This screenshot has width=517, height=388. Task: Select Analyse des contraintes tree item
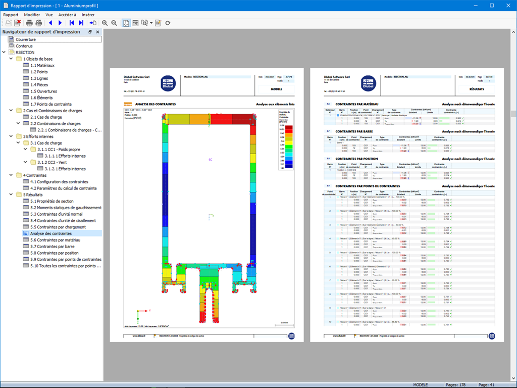(51, 233)
